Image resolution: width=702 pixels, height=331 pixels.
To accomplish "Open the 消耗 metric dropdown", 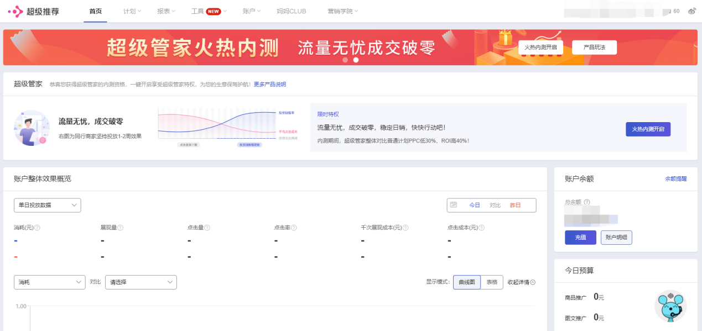I will [50, 282].
